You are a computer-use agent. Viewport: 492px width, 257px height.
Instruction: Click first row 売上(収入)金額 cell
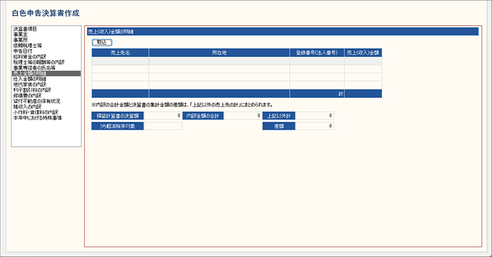click(x=363, y=61)
